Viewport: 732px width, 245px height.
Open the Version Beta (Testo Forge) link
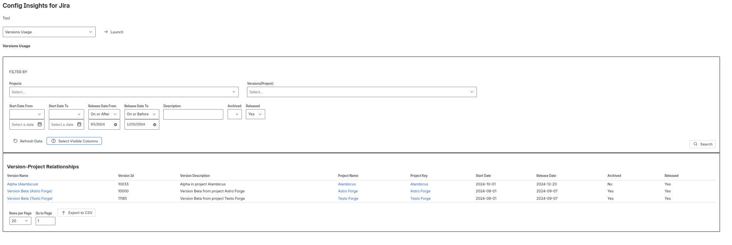pos(29,199)
